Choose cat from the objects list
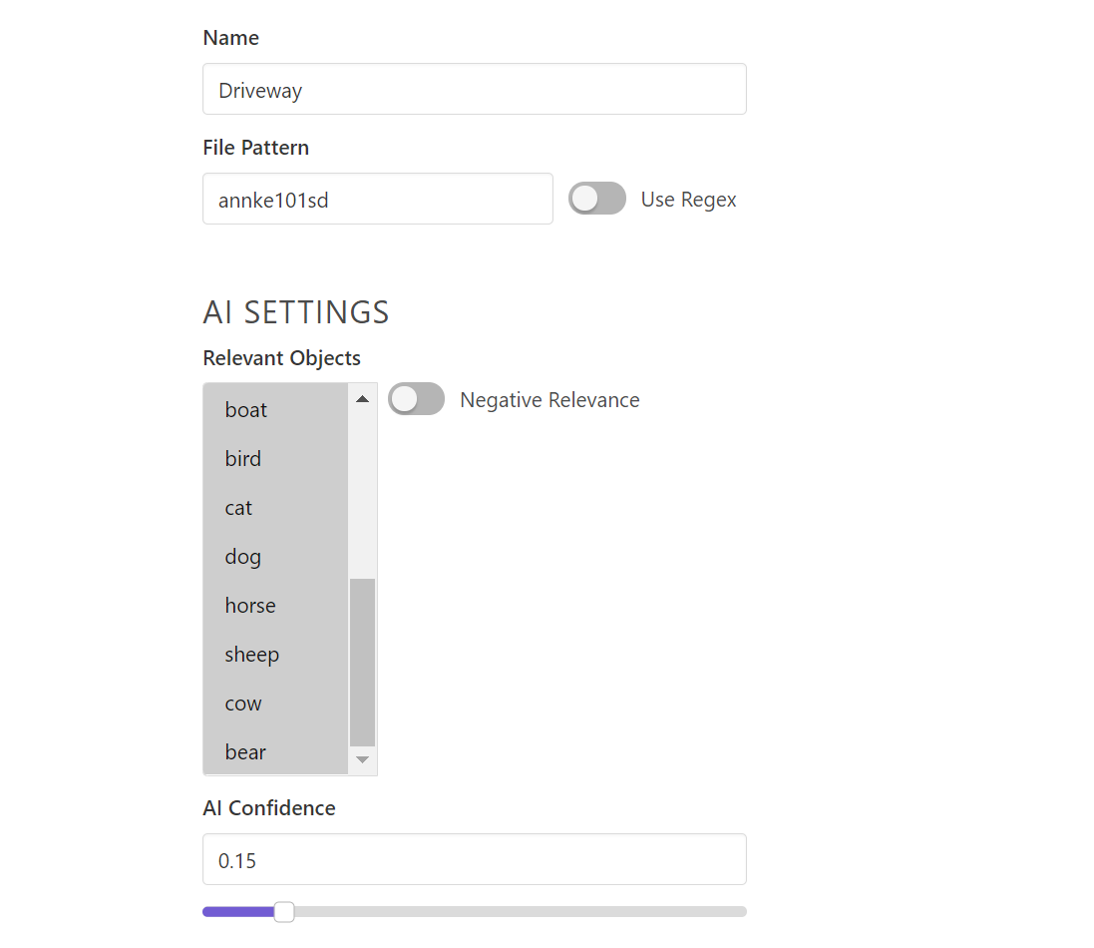Viewport: 1094px width, 948px height. click(x=275, y=508)
